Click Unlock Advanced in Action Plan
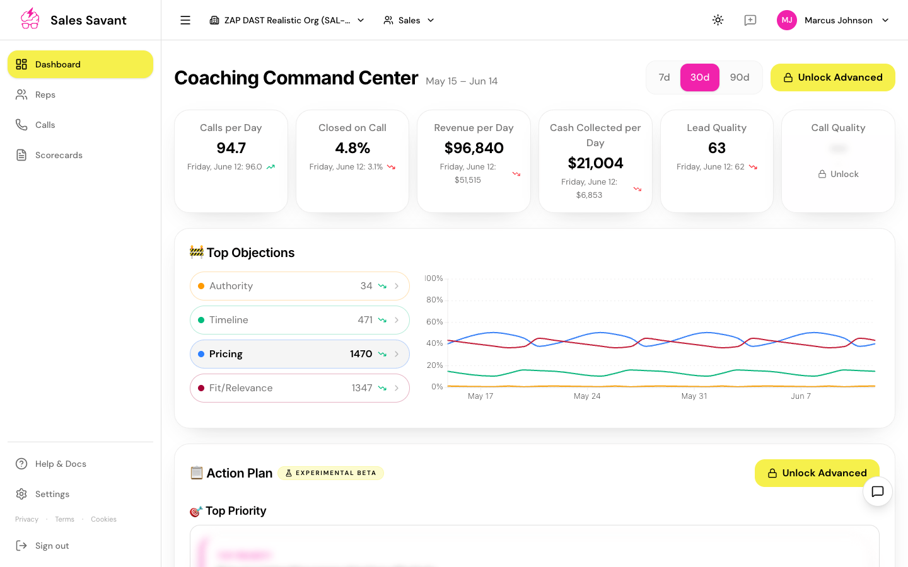This screenshot has width=908, height=567. coord(817,473)
